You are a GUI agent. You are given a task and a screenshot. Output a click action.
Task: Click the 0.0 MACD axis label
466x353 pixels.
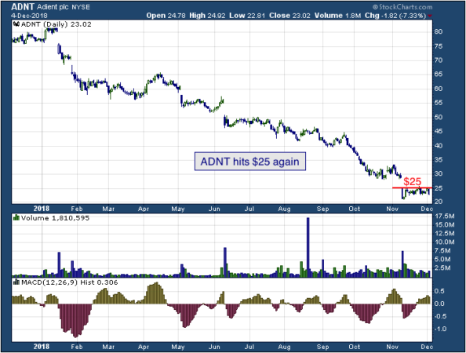(x=439, y=304)
